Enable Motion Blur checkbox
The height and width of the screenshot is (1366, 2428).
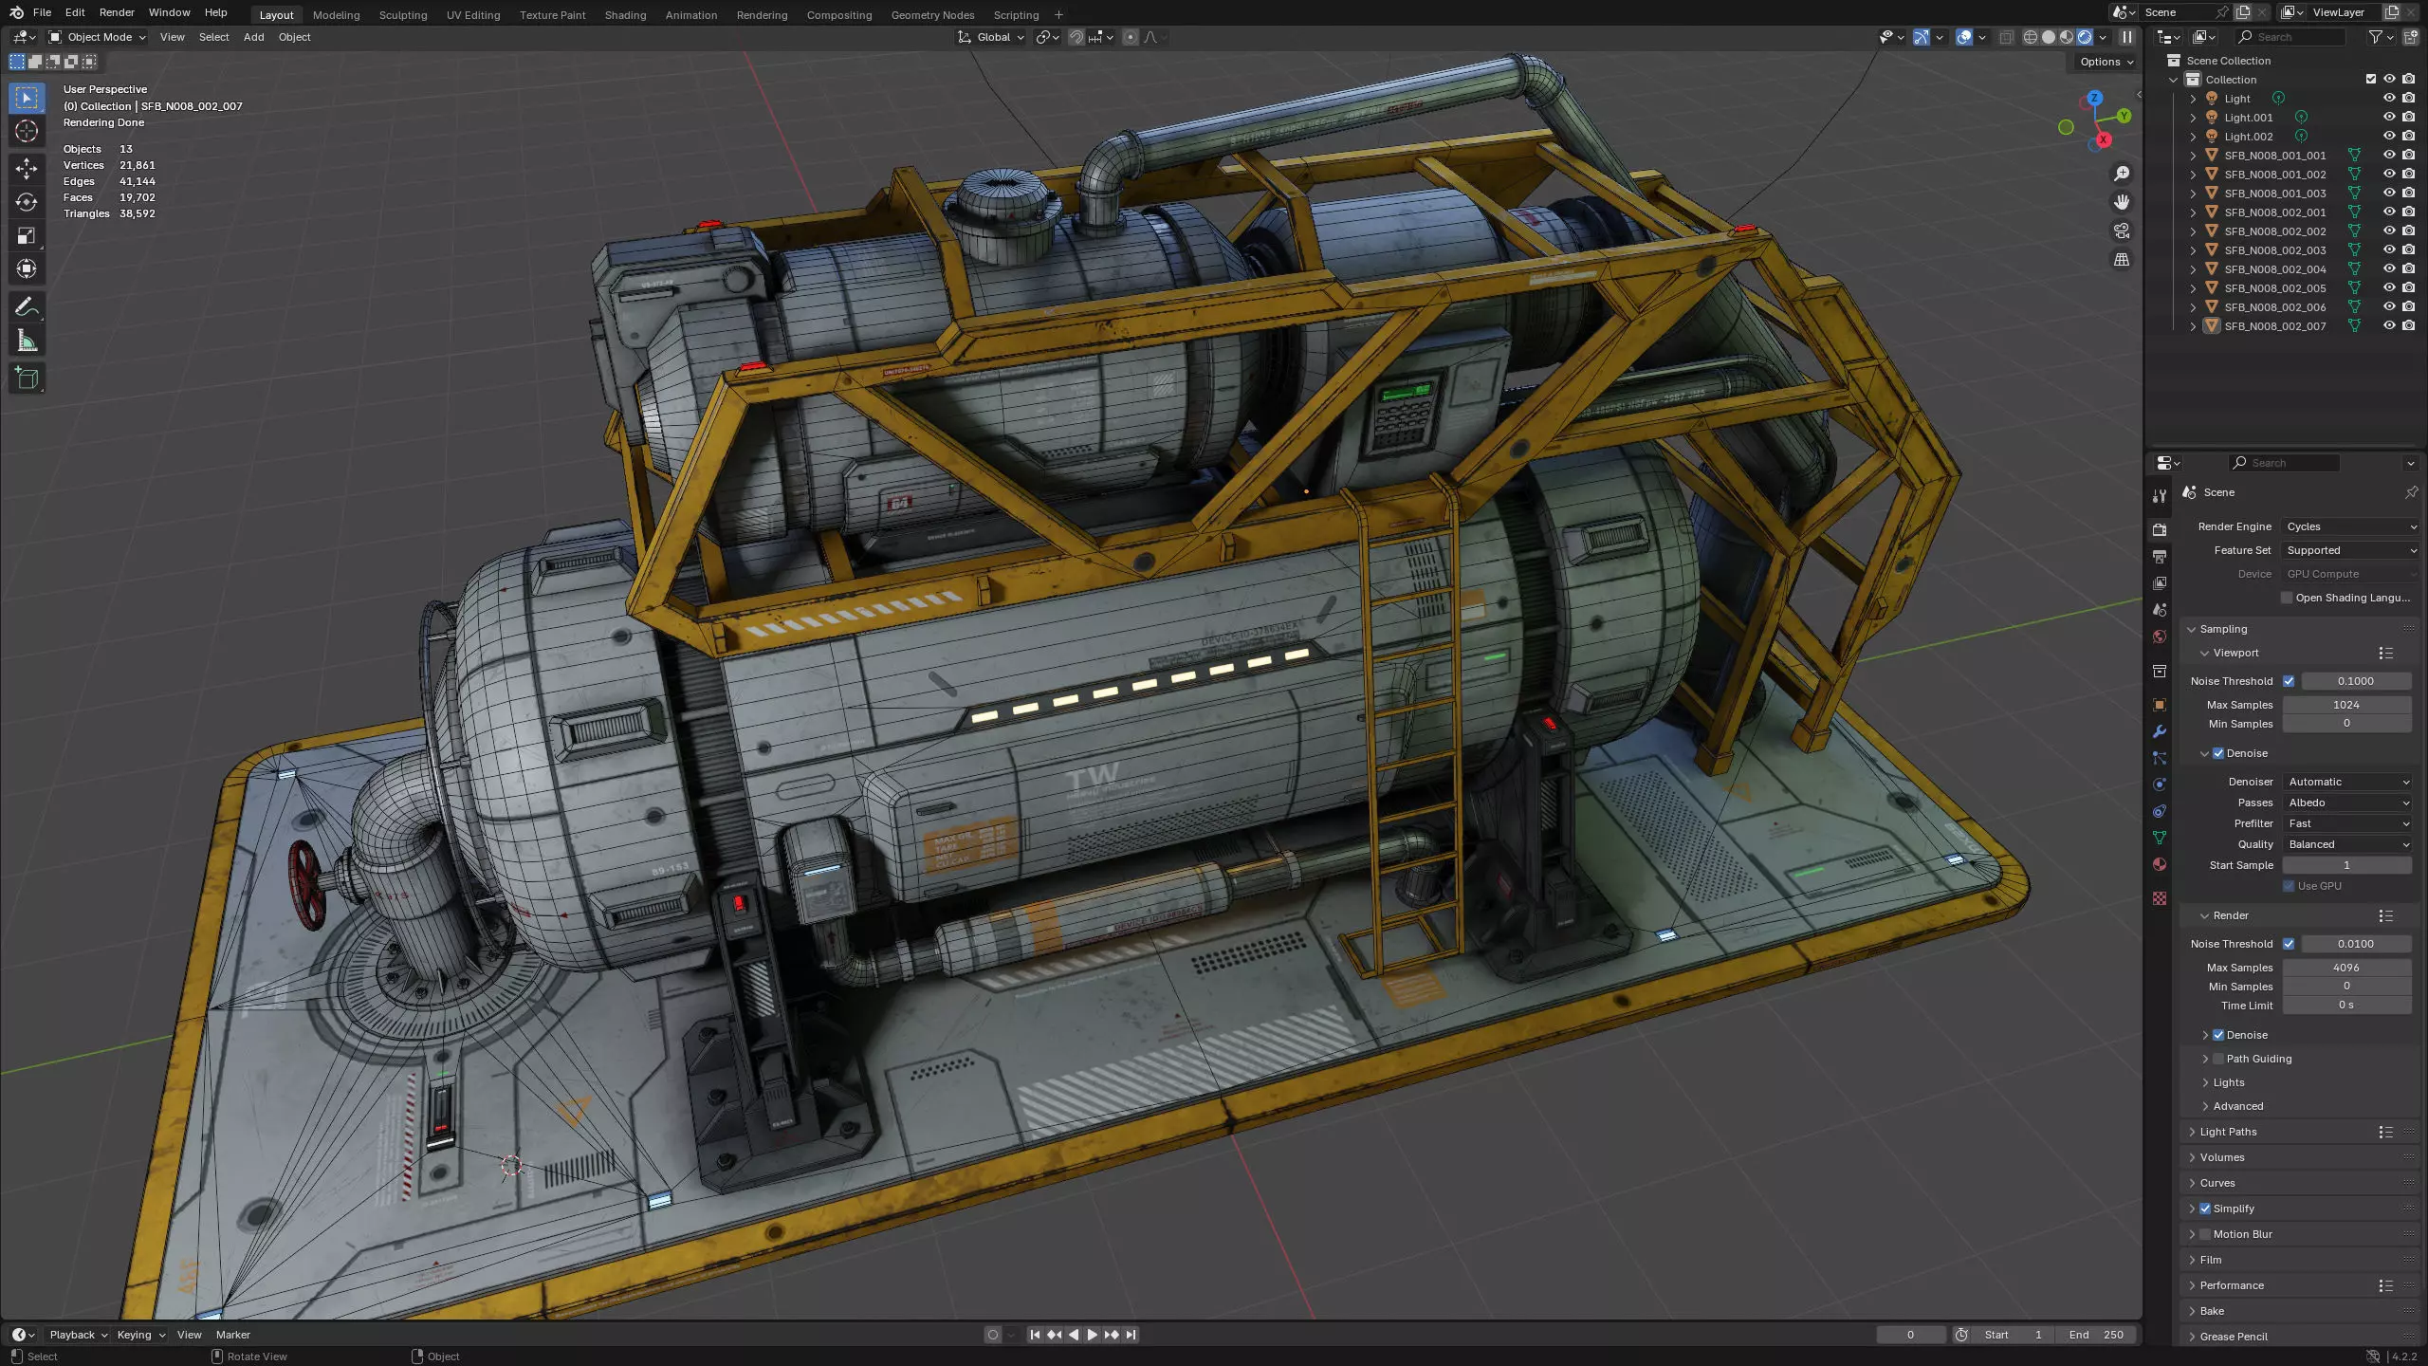tap(2205, 1234)
